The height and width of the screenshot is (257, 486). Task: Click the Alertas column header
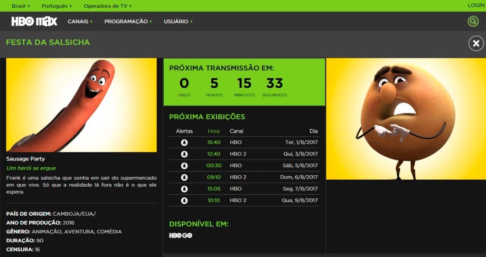tap(184, 131)
